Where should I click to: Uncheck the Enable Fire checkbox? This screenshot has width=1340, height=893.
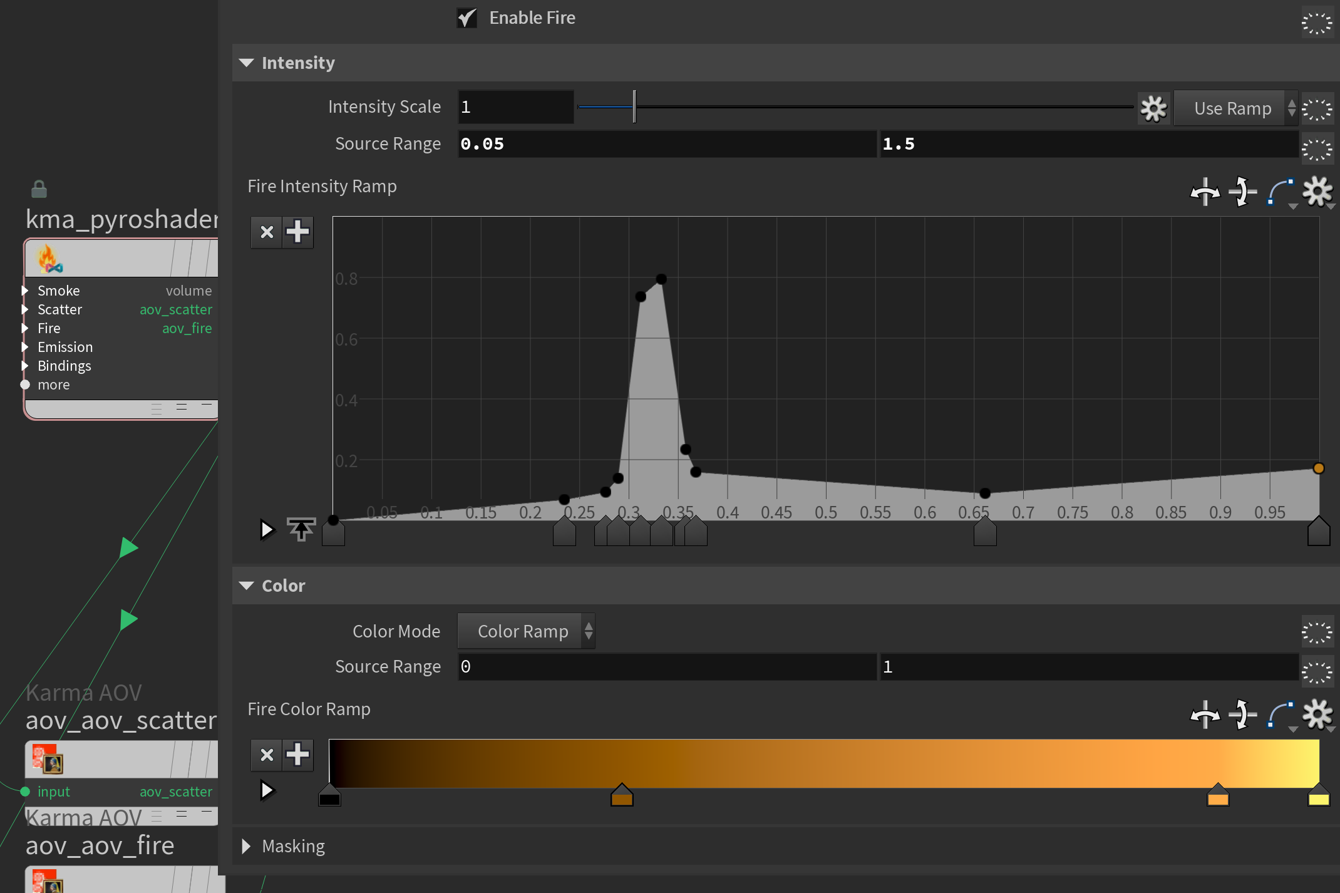(x=467, y=18)
